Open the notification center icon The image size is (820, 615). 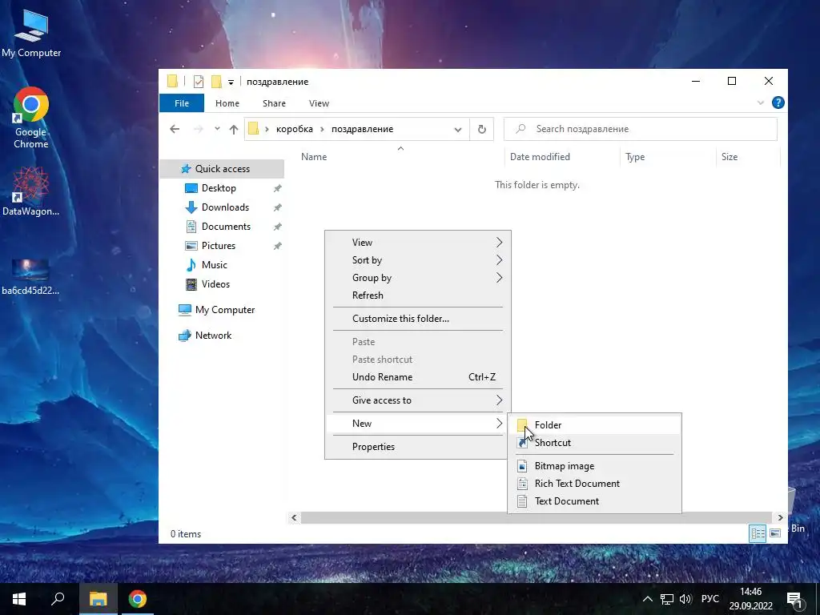[794, 600]
